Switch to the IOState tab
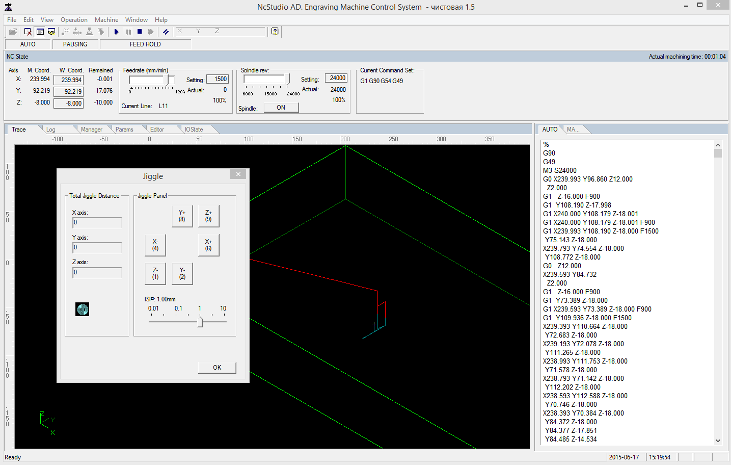The image size is (731, 465). coord(194,130)
